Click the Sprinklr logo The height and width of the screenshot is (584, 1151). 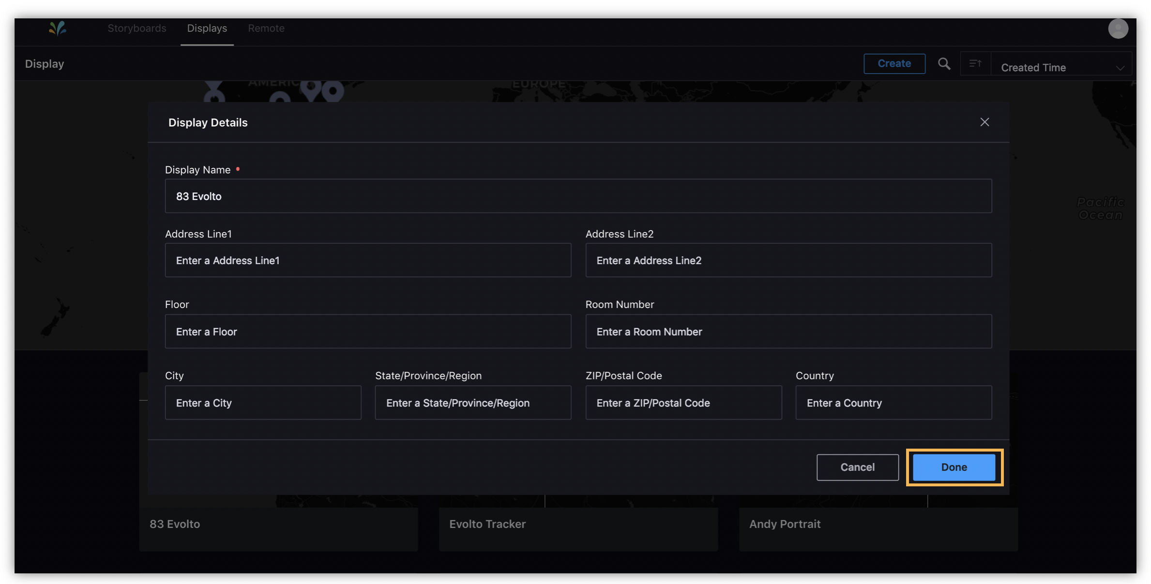click(x=57, y=29)
